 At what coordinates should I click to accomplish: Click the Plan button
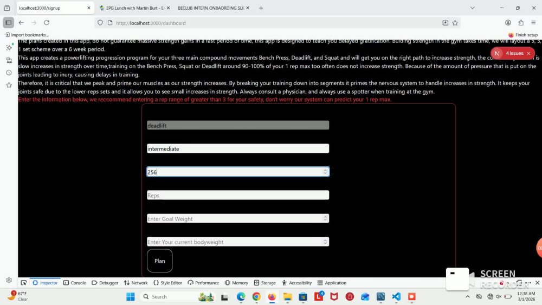(x=160, y=261)
